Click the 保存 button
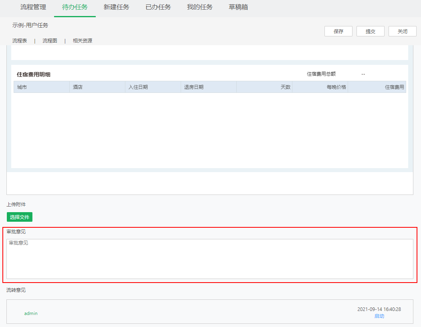 (x=338, y=31)
